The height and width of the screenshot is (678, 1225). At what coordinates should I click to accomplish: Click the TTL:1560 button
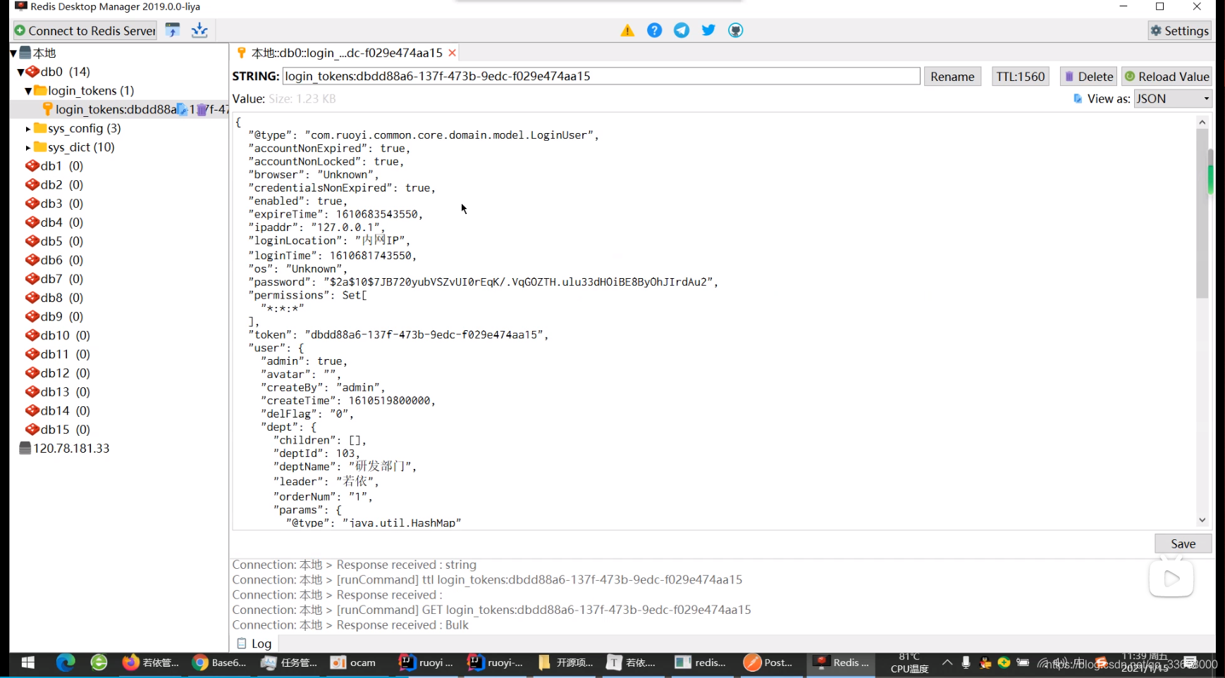point(1021,77)
